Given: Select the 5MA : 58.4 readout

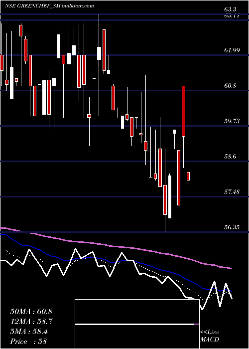Looking at the screenshot, I should click(x=29, y=332).
